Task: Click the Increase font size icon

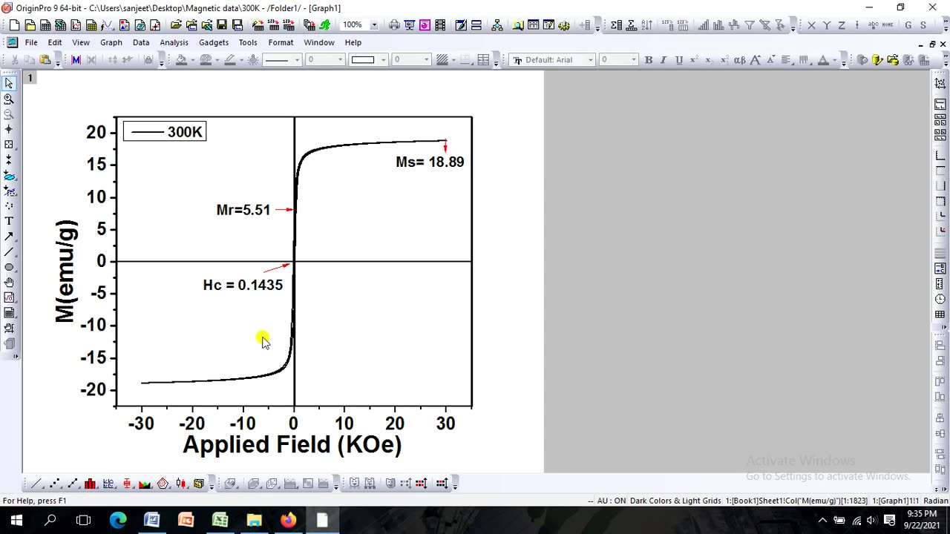Action: pyautogui.click(x=755, y=60)
